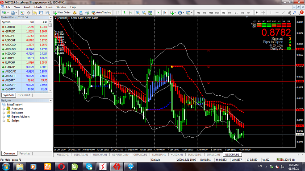Zoom in on the chart
Viewport: 305px width, 171px height.
138,12
